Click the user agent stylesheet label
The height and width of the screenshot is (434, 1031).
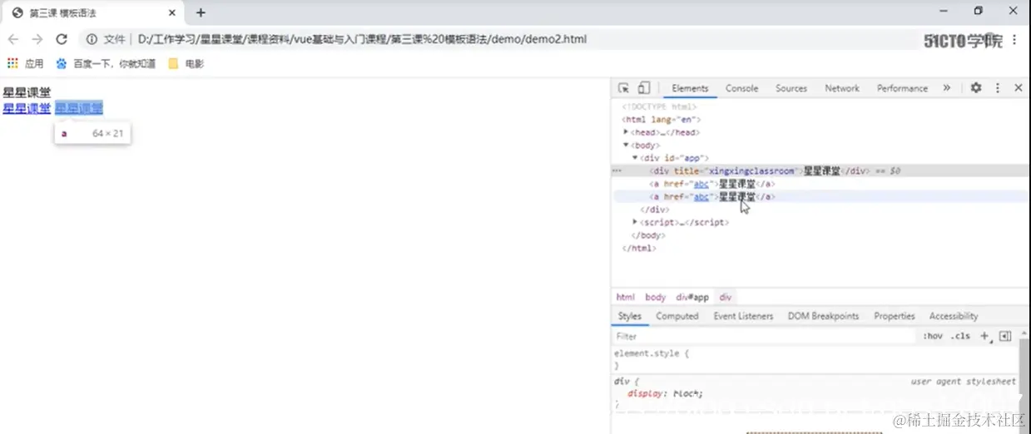963,382
